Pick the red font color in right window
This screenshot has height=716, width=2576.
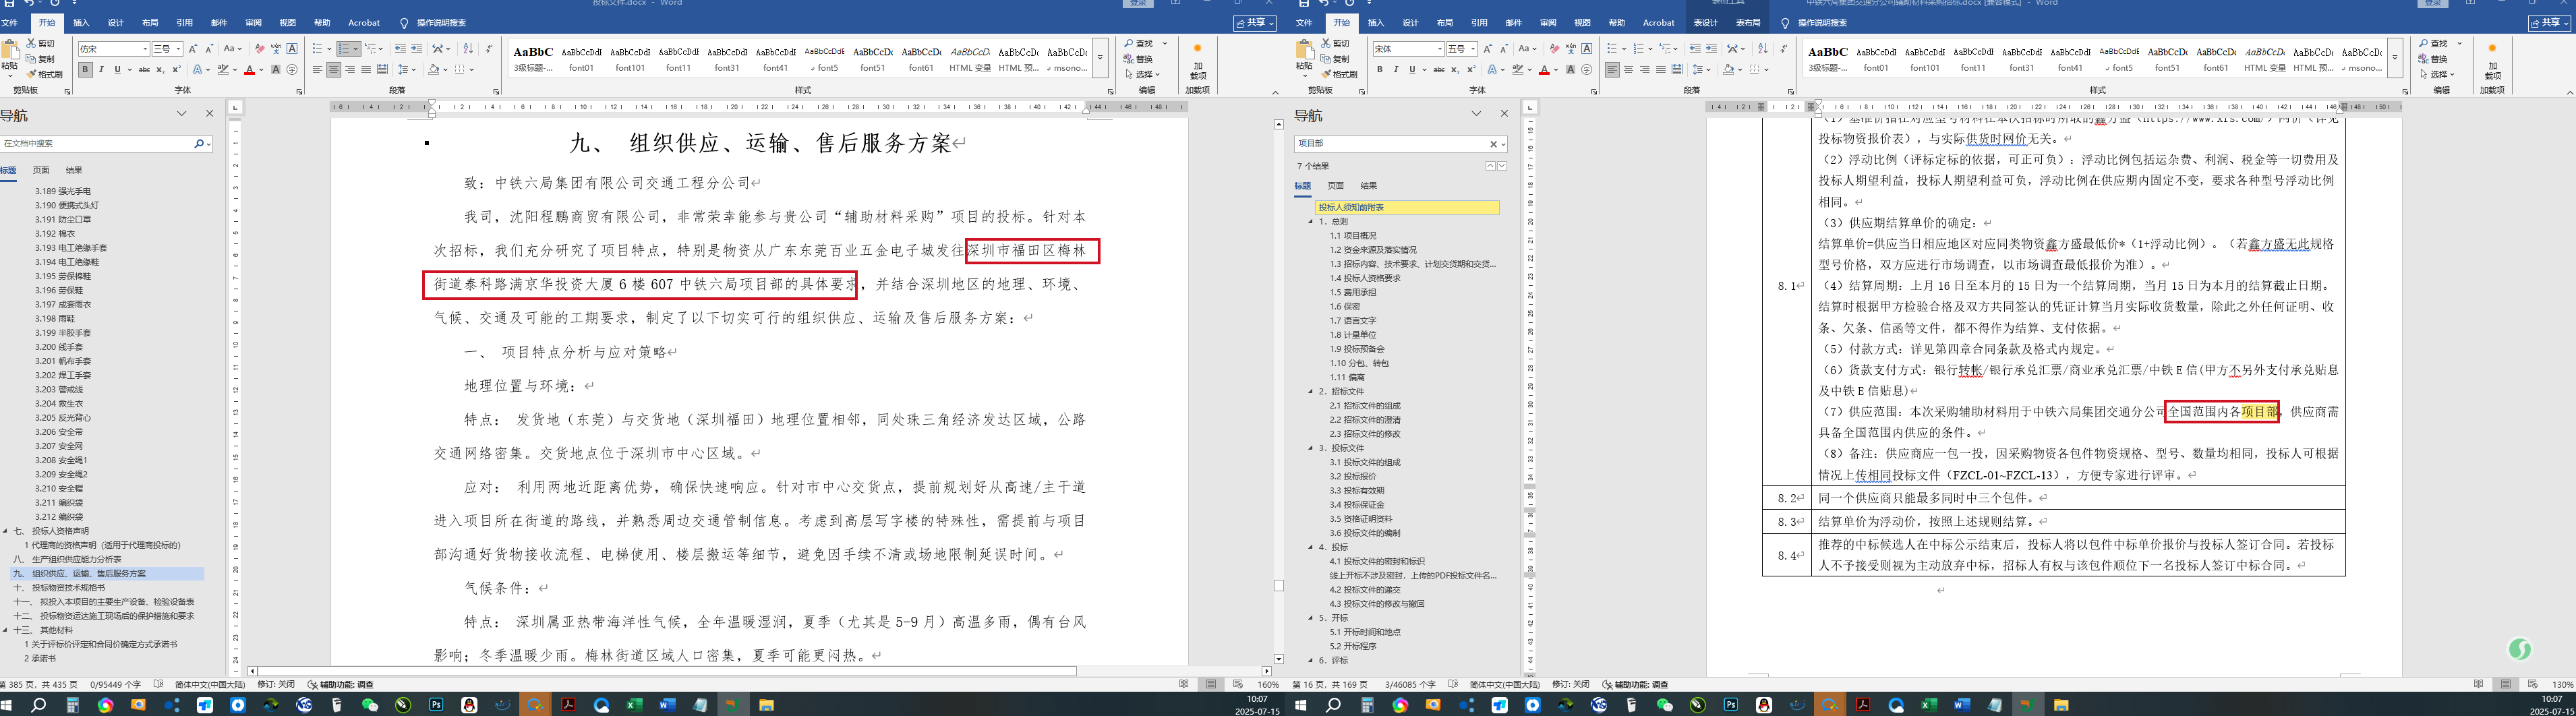click(1544, 70)
